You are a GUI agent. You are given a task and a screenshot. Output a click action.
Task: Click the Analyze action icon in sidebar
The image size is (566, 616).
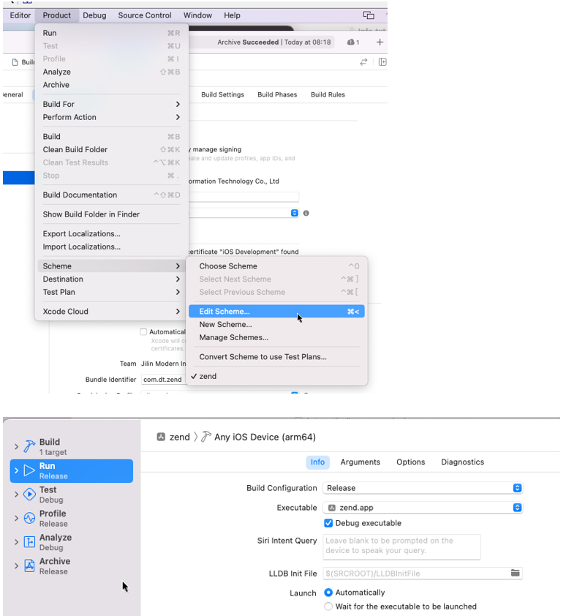click(29, 542)
